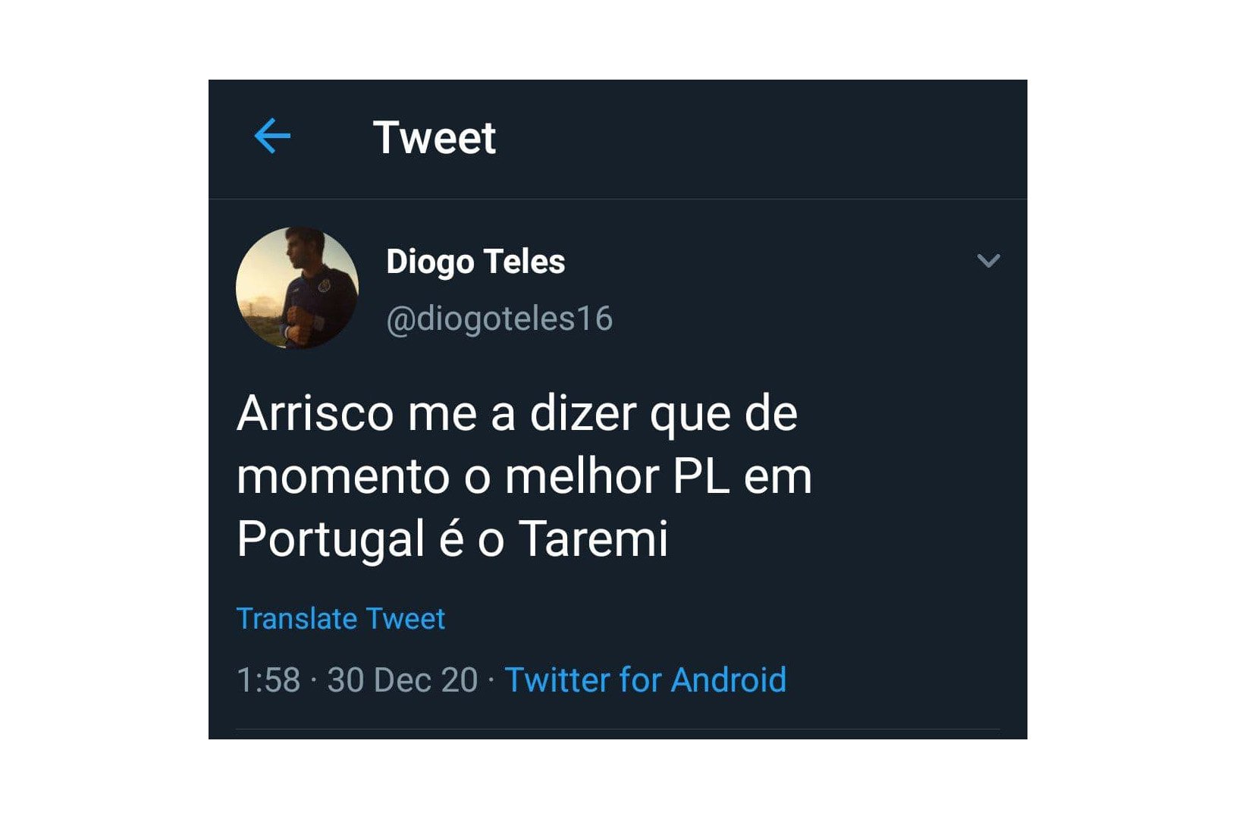Go back using the blue arrow icon
This screenshot has width=1236, height=819.
coord(272,136)
